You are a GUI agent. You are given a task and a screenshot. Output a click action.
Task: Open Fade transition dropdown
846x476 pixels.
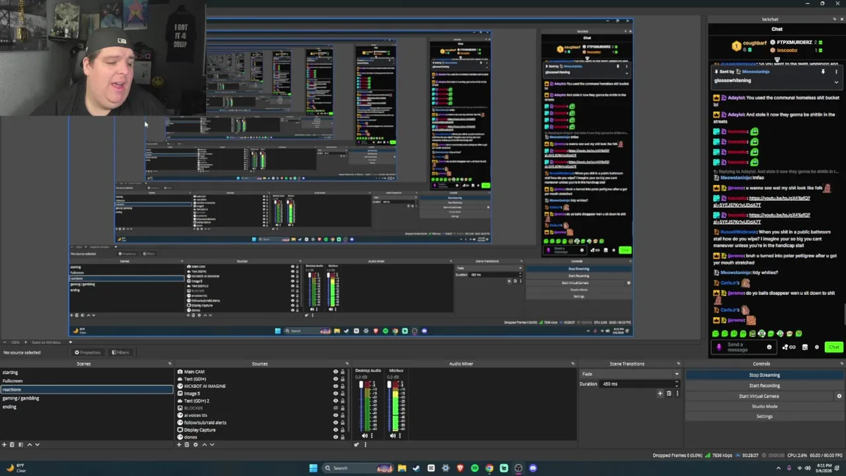click(x=630, y=374)
